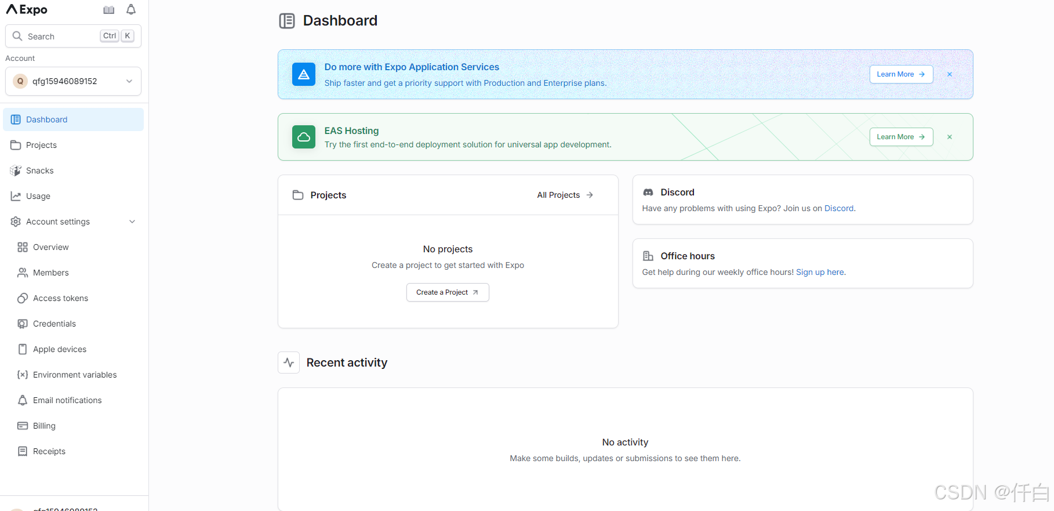Open Usage in the sidebar

[x=73, y=196]
